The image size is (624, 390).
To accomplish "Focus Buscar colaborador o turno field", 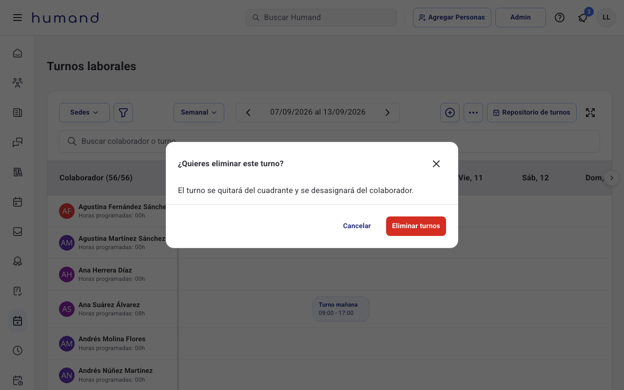I will (x=330, y=141).
